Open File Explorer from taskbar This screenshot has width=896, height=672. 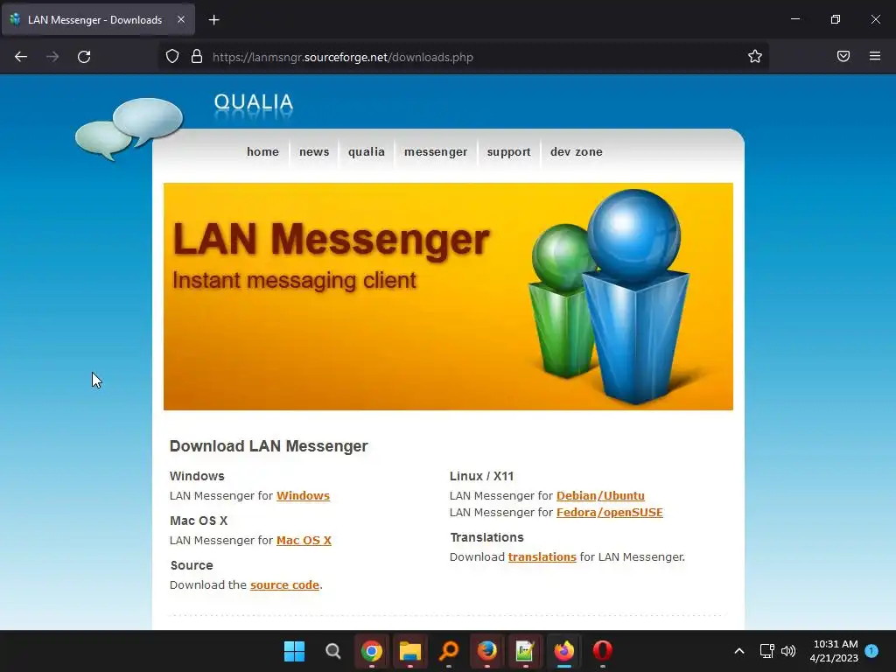point(410,651)
